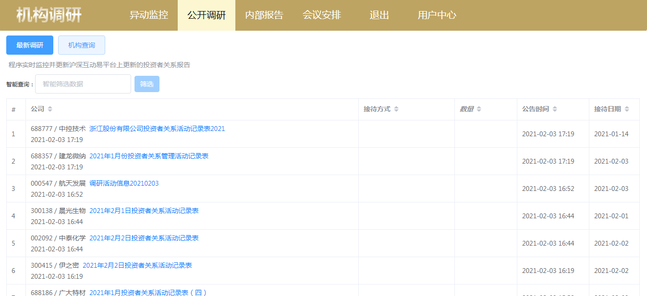This screenshot has width=647, height=296.
Task: Switch to 公开调研 tab
Action: tap(207, 15)
